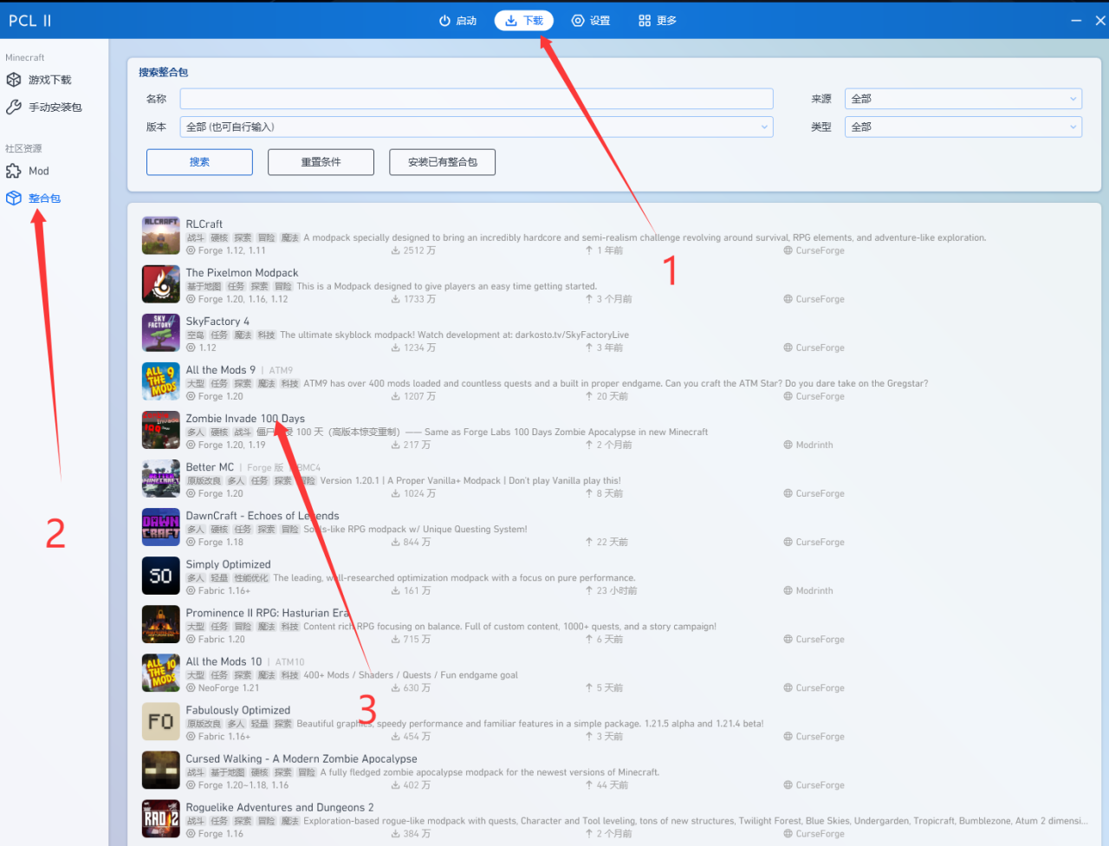Focus the 名称 search text field
This screenshot has height=846, width=1109.
pos(477,99)
